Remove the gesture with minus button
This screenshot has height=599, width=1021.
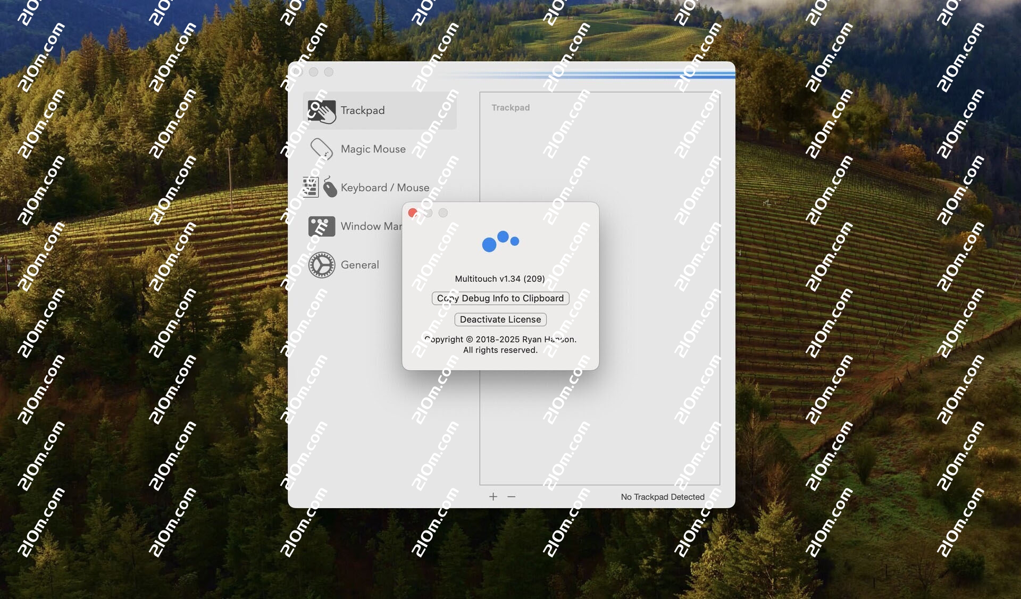512,496
